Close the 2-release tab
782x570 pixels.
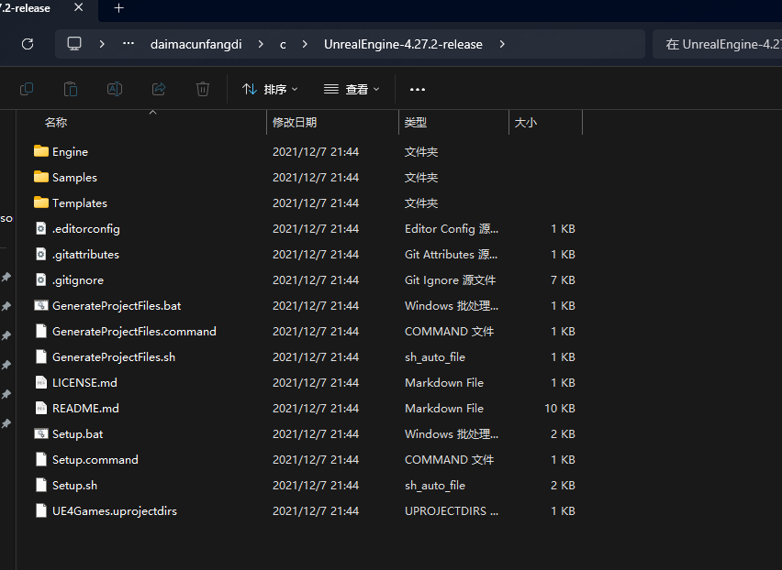[x=78, y=7]
